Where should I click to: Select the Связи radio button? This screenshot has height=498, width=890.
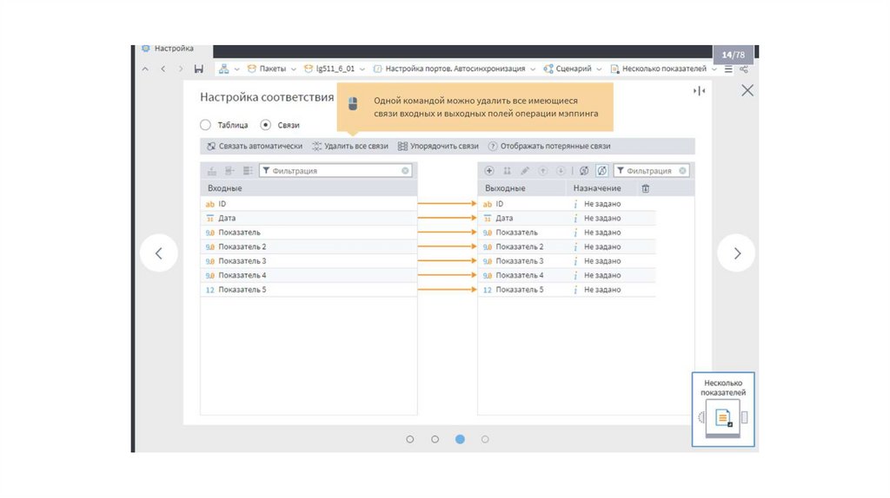click(x=266, y=125)
